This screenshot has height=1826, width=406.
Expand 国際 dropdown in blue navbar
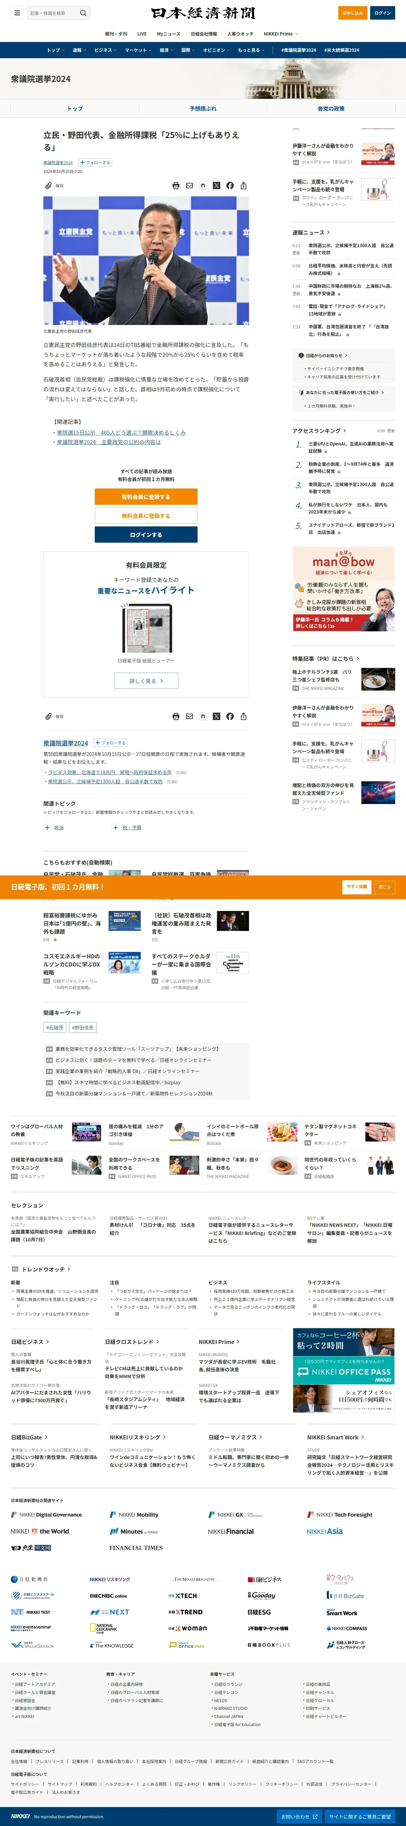(x=188, y=50)
